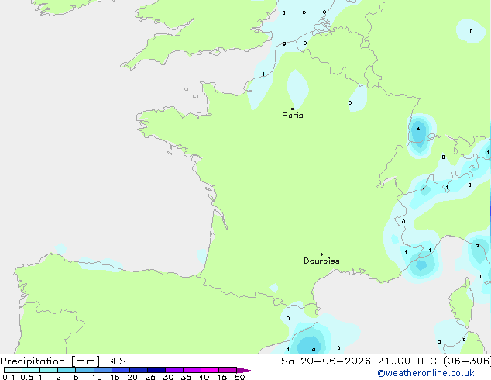Click the legend scale label '50'

pos(239,377)
